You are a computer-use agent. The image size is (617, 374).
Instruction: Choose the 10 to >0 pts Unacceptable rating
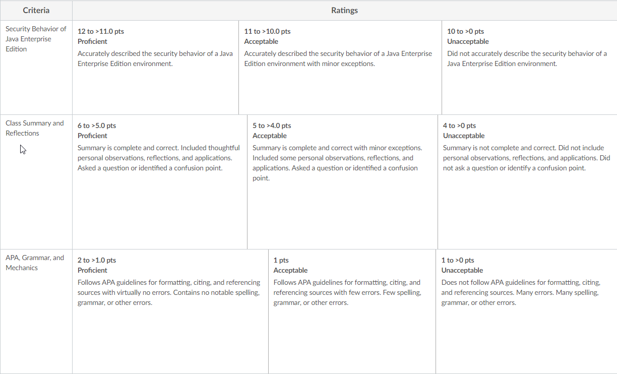pyautogui.click(x=529, y=68)
